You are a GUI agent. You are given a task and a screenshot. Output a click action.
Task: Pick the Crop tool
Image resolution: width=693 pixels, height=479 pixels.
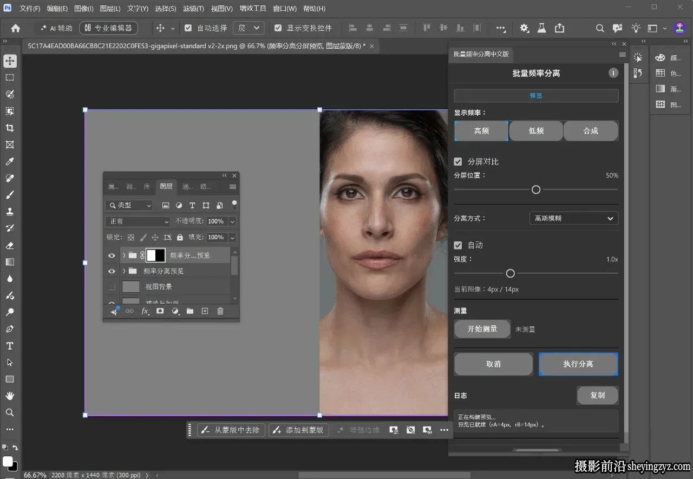10,128
